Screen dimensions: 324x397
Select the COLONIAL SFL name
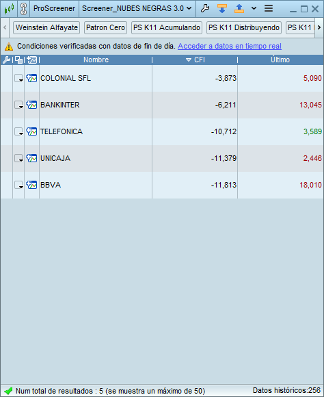tap(66, 78)
